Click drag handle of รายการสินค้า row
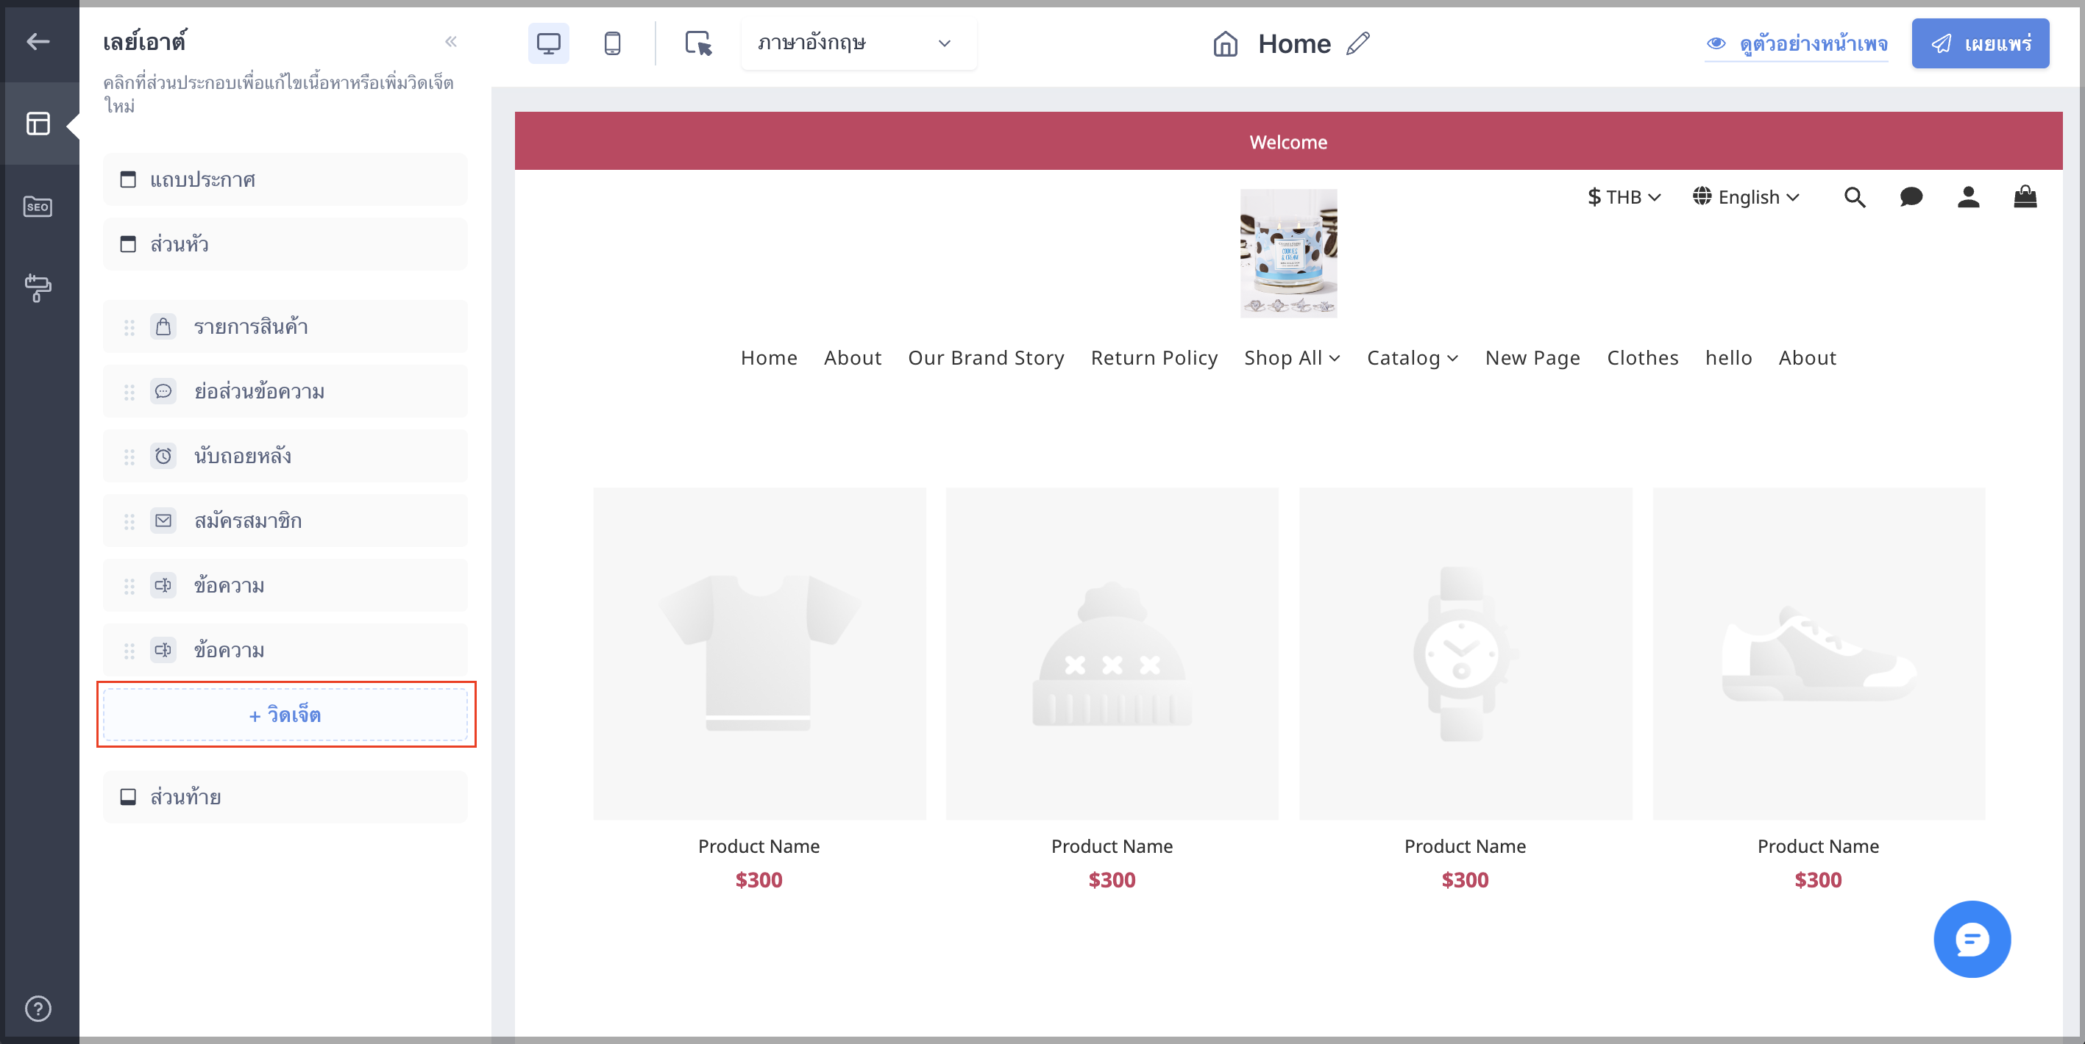The width and height of the screenshot is (2085, 1044). [129, 327]
